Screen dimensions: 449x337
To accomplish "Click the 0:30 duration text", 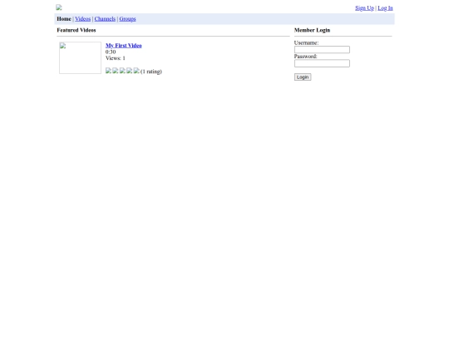I will [111, 52].
